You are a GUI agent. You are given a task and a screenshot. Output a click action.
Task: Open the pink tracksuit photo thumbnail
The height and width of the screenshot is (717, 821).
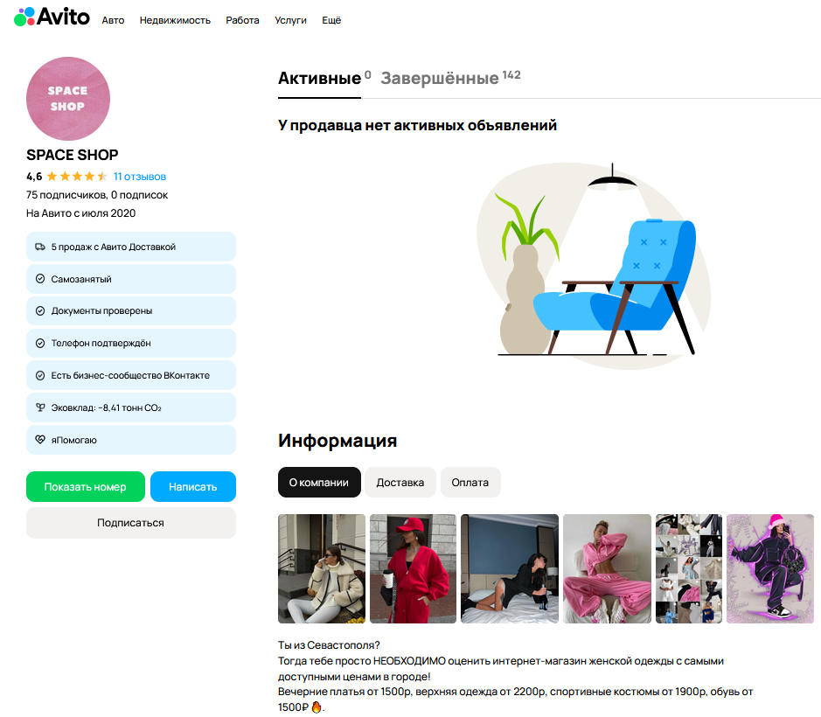click(x=607, y=568)
